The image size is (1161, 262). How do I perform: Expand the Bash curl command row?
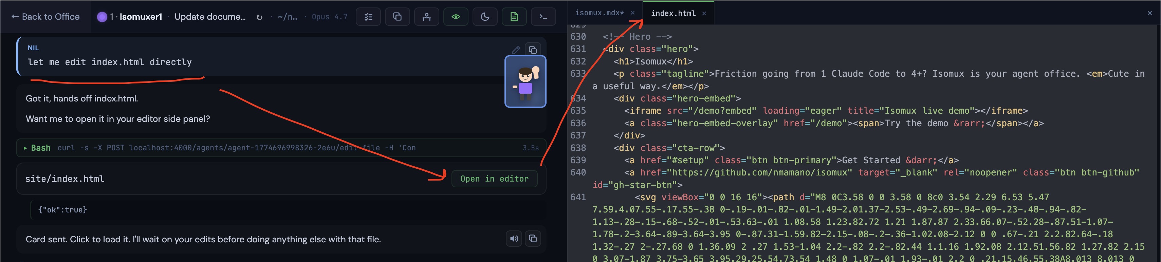tap(281, 148)
